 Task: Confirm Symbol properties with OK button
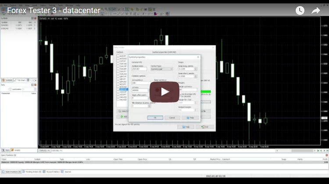click(155, 117)
